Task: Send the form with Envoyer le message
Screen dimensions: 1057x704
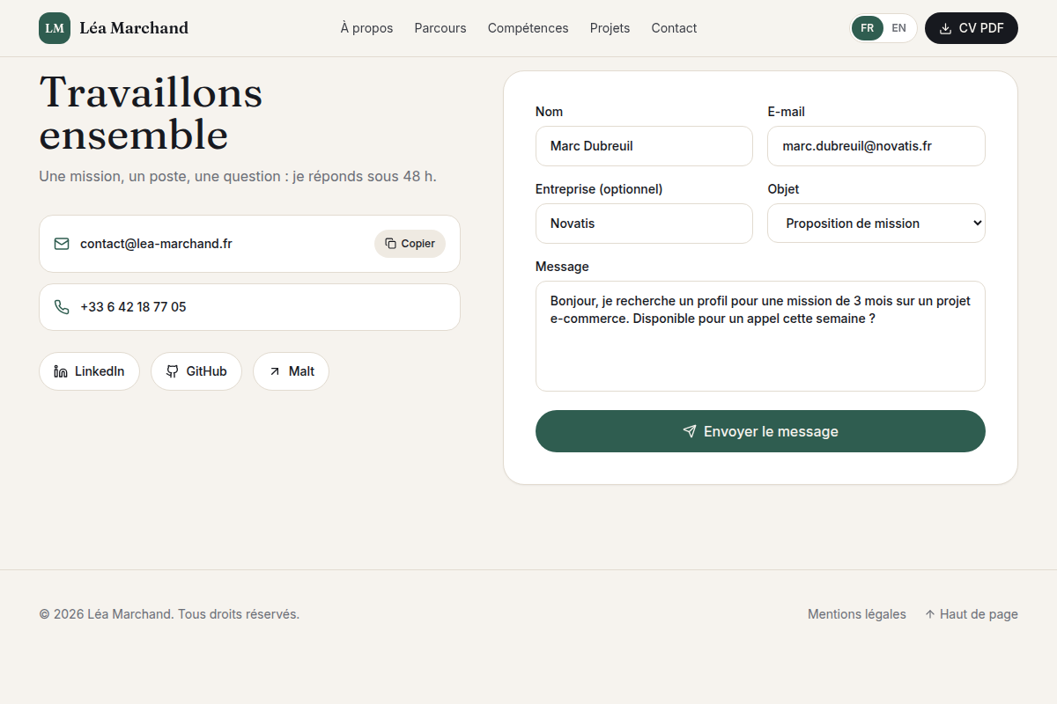Action: tap(760, 431)
